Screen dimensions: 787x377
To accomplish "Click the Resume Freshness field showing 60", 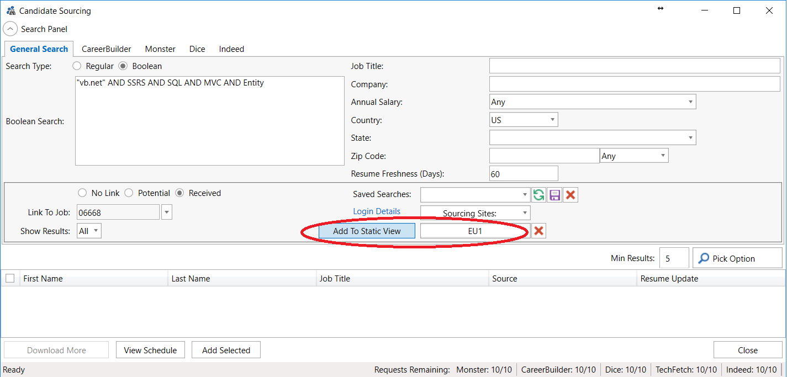I will click(524, 174).
